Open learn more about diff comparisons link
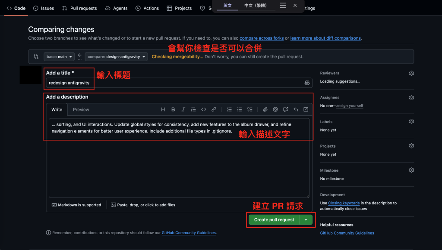This screenshot has width=442, height=250. 325,38
